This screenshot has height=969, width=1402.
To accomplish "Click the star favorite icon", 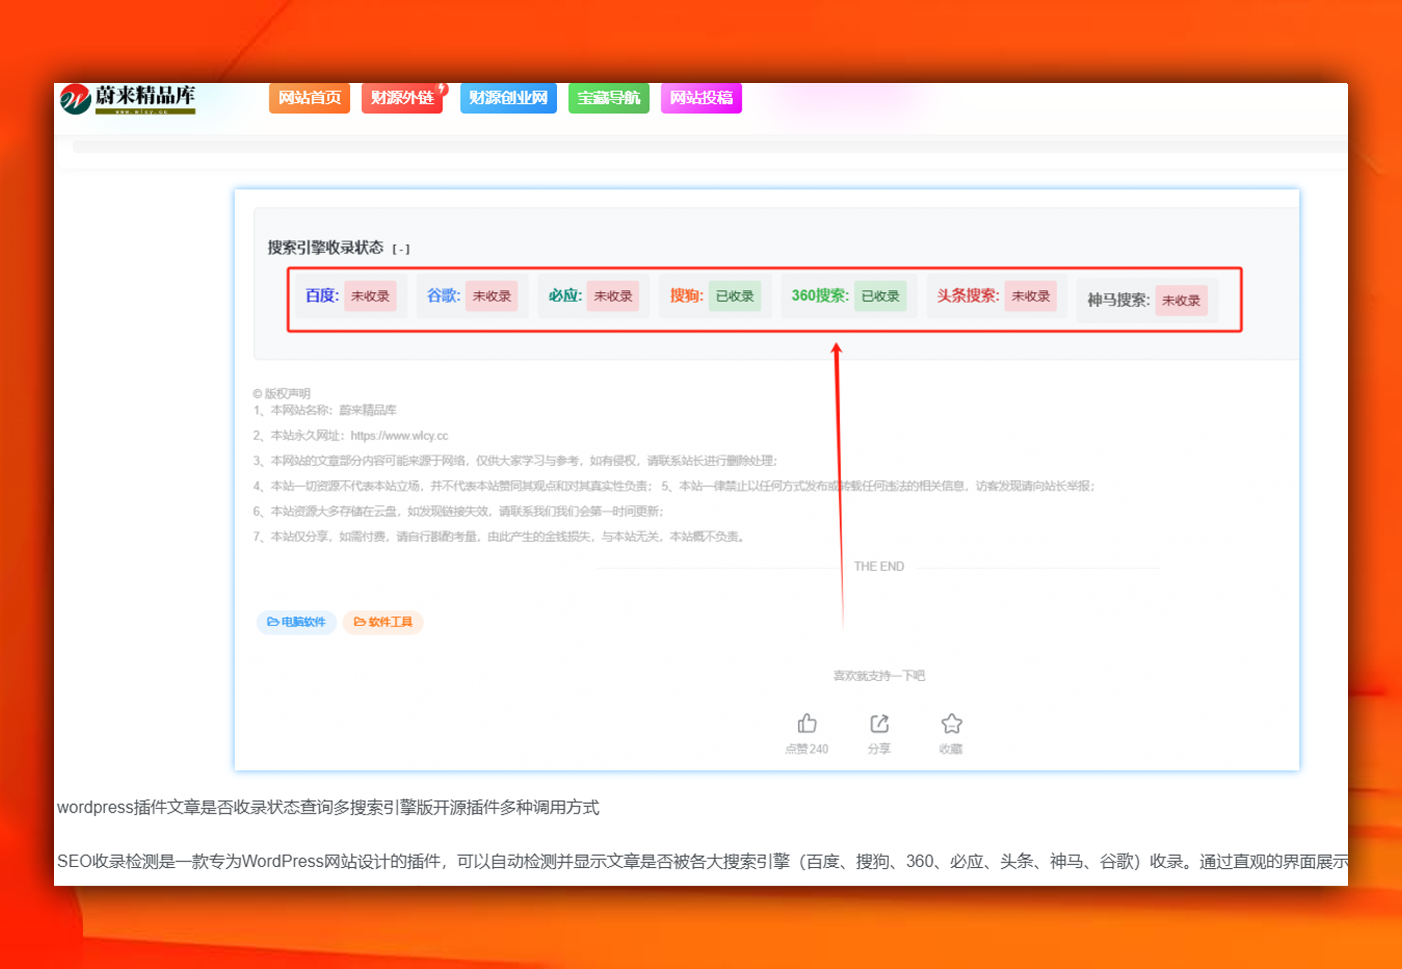I will (x=951, y=724).
